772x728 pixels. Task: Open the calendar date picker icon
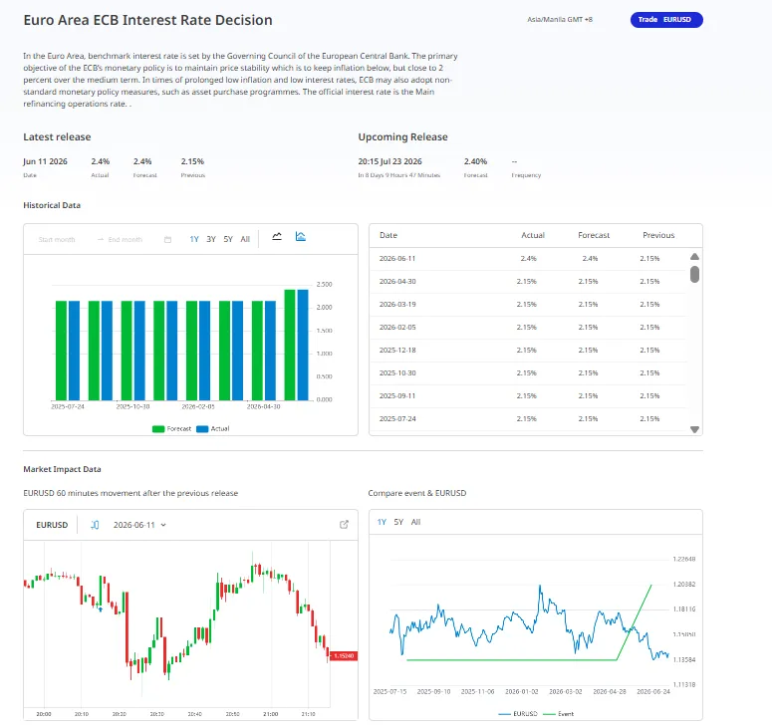click(167, 240)
